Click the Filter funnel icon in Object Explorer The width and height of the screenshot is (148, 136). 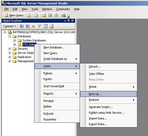(x=39, y=26)
